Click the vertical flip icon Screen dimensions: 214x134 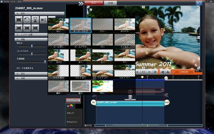[35, 20]
